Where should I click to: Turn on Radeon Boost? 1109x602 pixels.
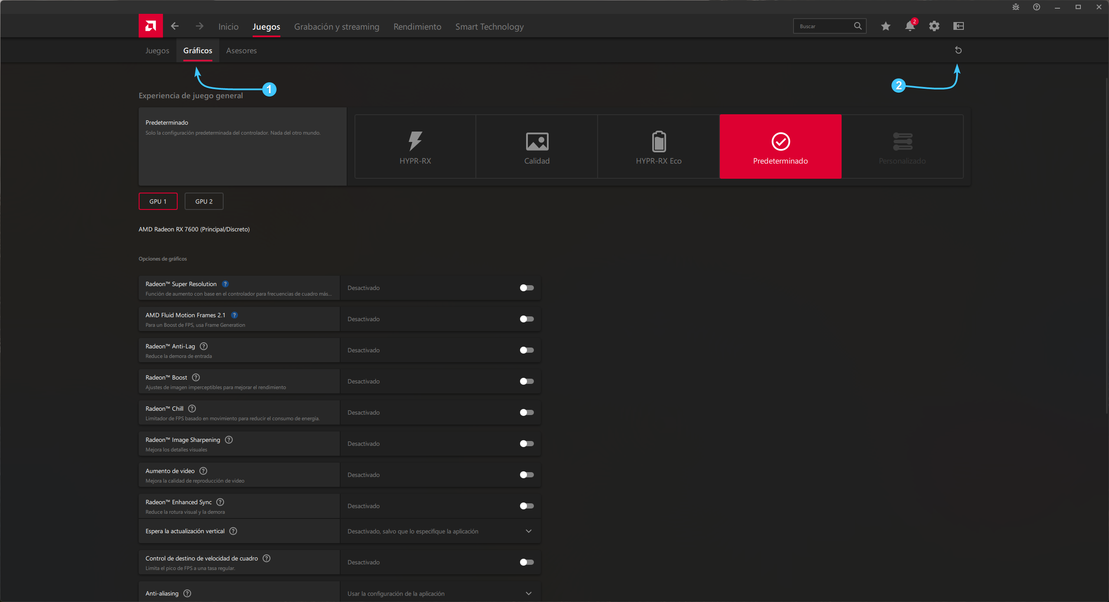pyautogui.click(x=527, y=381)
